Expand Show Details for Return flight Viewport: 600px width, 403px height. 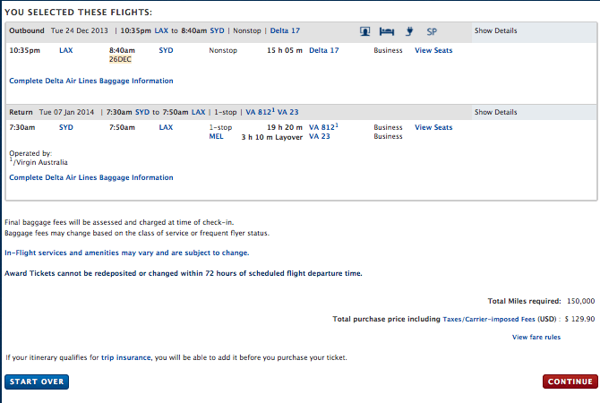coord(495,112)
